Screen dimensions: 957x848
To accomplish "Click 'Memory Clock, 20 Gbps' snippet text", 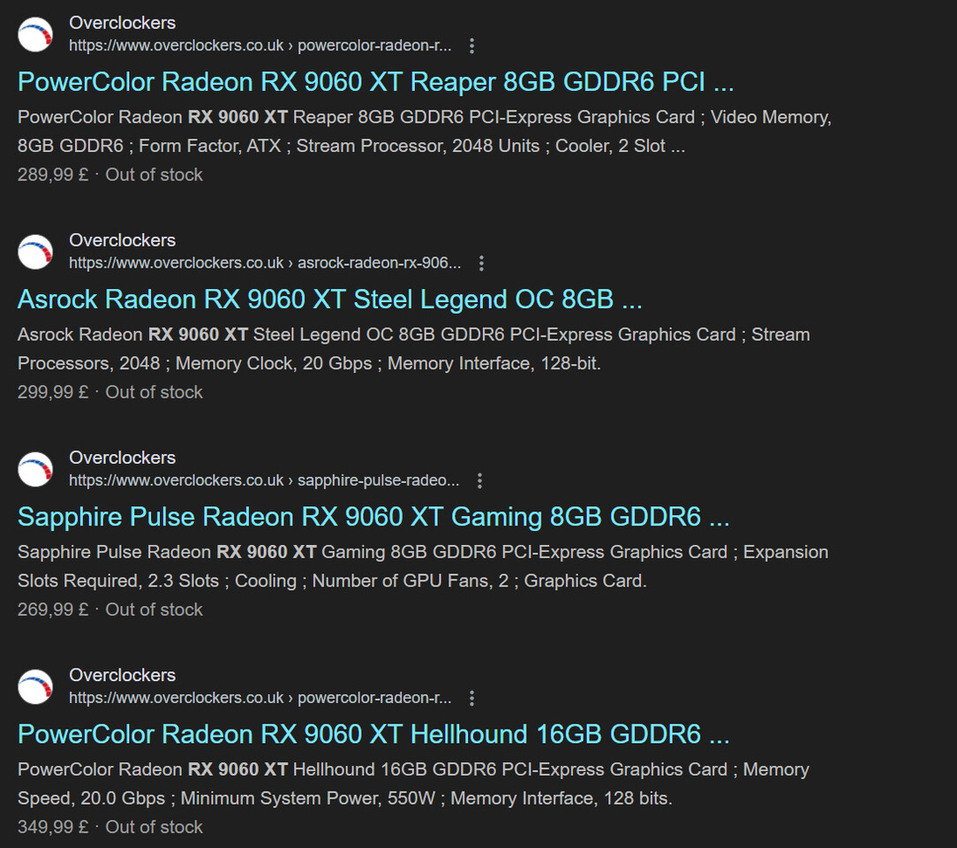I will [274, 363].
